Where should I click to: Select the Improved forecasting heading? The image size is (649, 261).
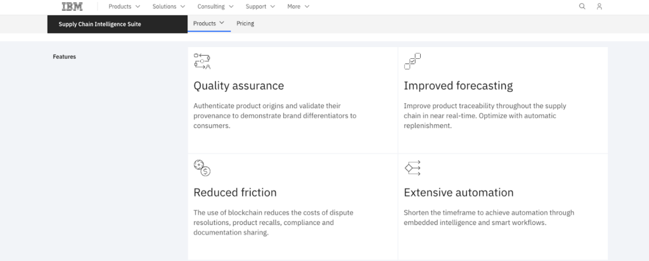(x=458, y=86)
